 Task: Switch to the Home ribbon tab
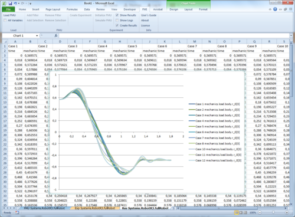[22, 9]
